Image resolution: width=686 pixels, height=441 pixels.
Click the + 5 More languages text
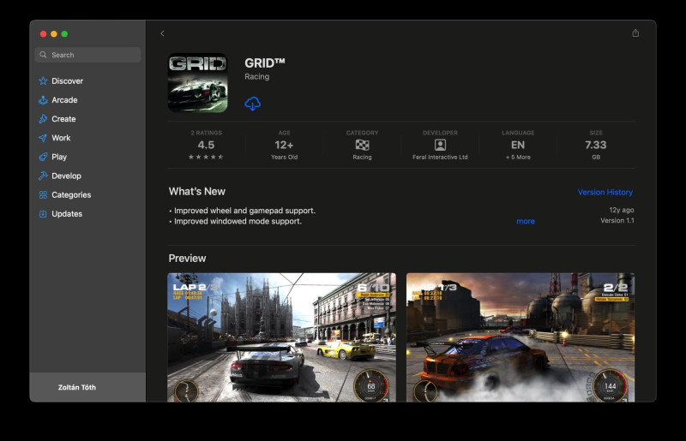(x=518, y=158)
